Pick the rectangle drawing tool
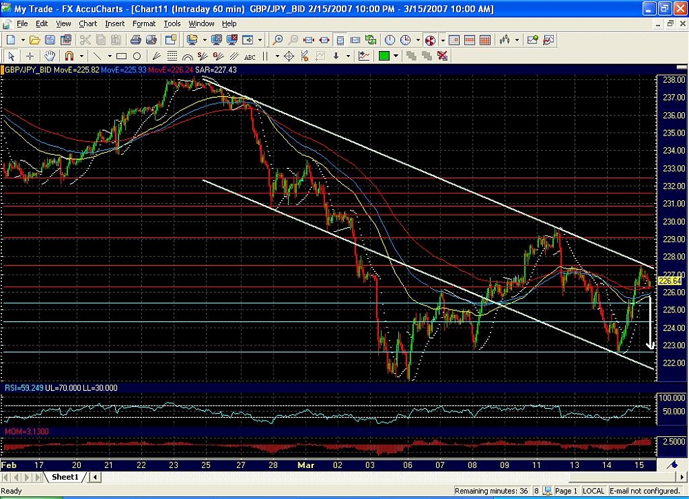 pyautogui.click(x=121, y=56)
